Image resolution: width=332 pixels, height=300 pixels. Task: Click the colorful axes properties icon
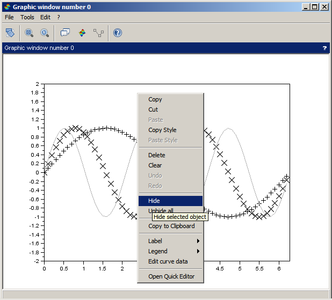tap(82, 33)
